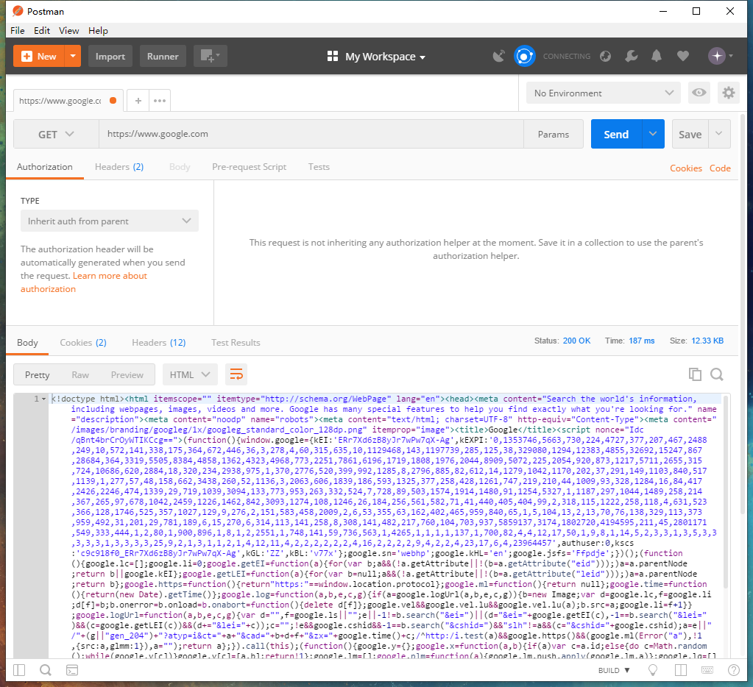Open the No Environment selector
Screen dimensions: 753x687
tap(604, 93)
